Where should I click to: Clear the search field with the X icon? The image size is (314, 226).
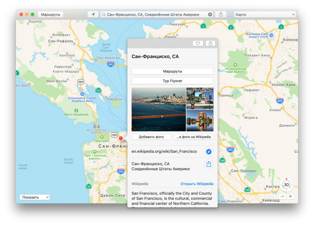click(210, 14)
